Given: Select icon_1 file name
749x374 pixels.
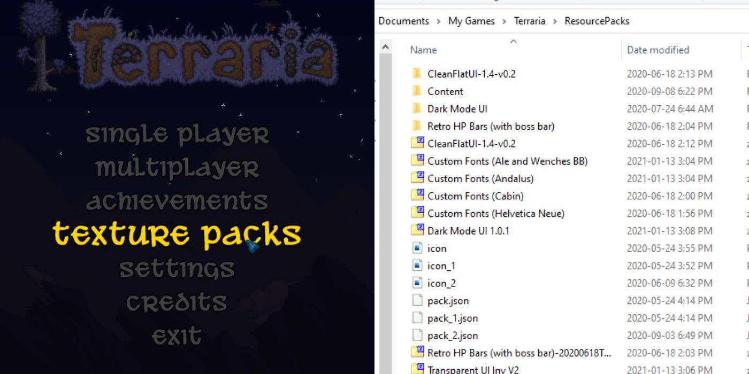Looking at the screenshot, I should point(441,266).
